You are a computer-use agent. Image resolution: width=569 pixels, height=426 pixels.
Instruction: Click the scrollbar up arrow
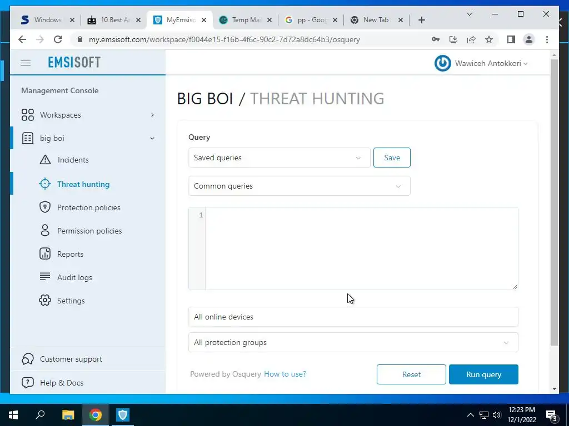(554, 55)
